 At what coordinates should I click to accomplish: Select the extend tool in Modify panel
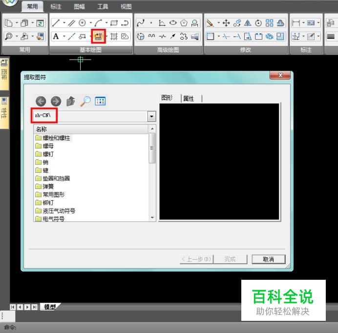coord(237,37)
